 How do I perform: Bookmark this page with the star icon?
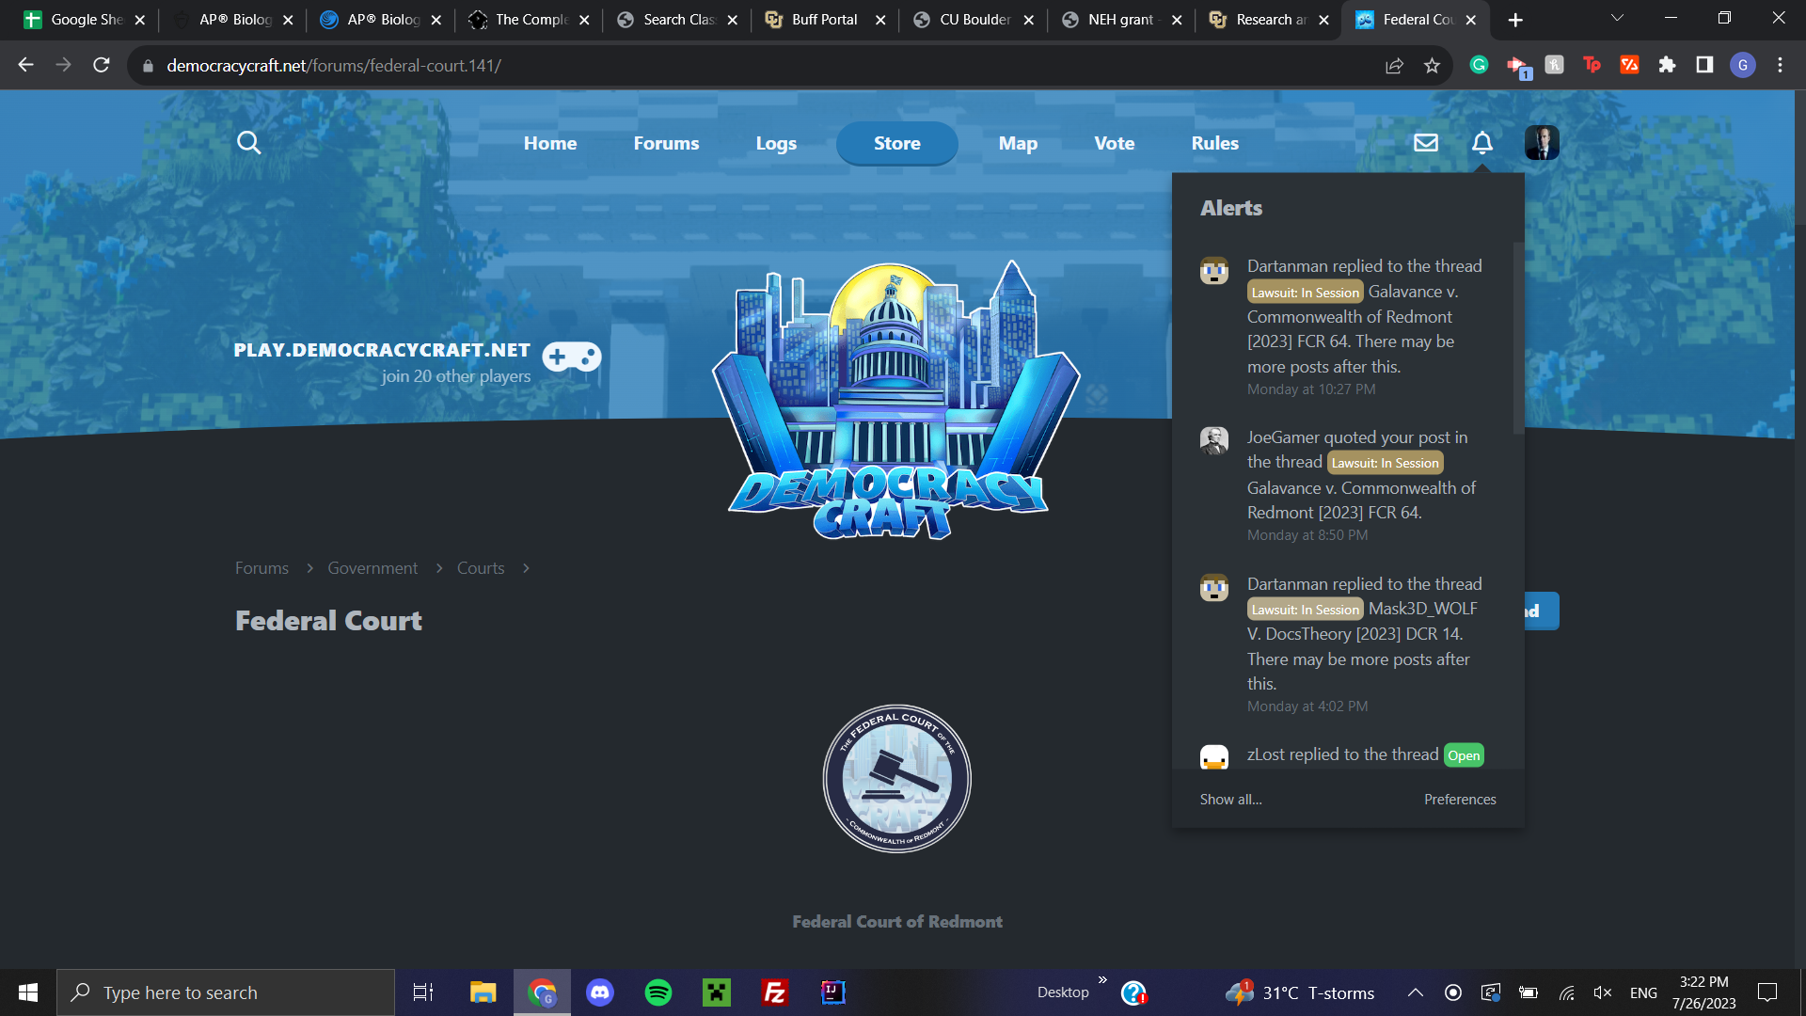1432,65
